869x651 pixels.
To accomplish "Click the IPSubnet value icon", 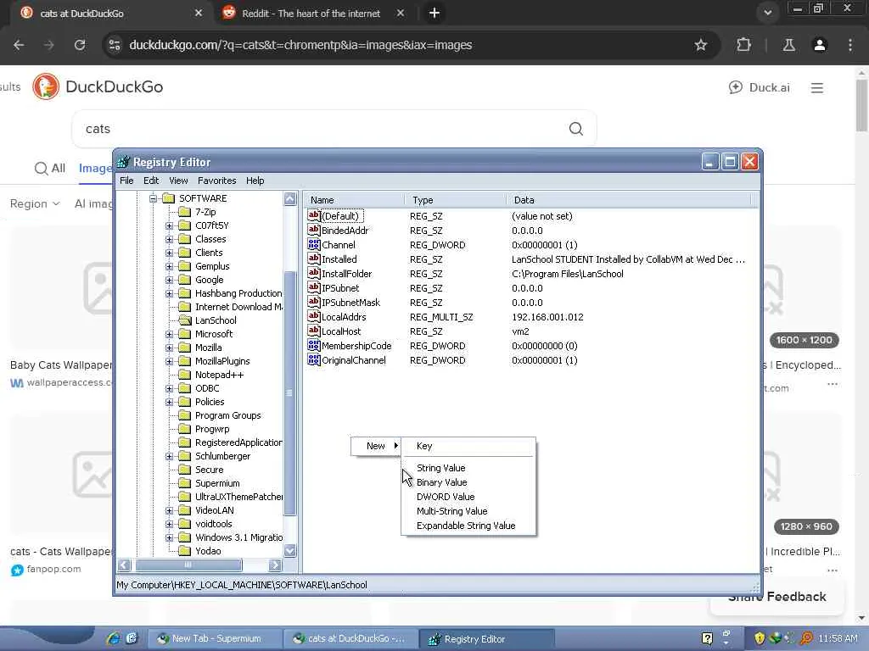I will coord(314,288).
